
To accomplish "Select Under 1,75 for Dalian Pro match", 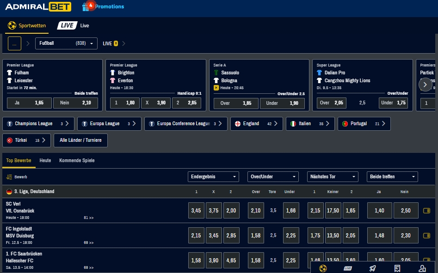I will [x=393, y=103].
